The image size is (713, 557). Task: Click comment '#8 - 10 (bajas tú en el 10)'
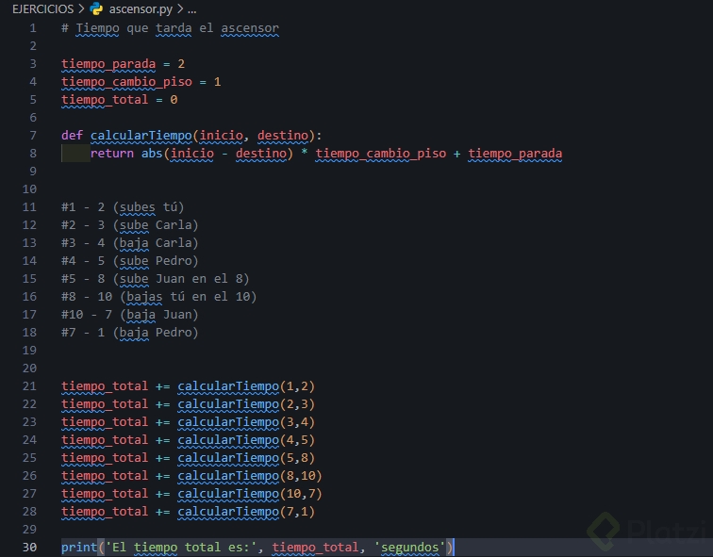(x=159, y=297)
